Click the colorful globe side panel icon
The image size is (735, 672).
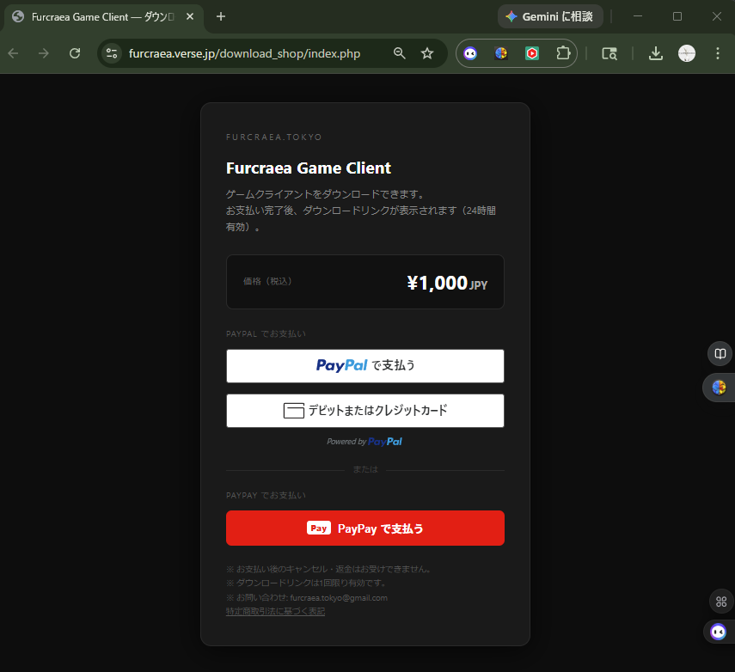719,388
